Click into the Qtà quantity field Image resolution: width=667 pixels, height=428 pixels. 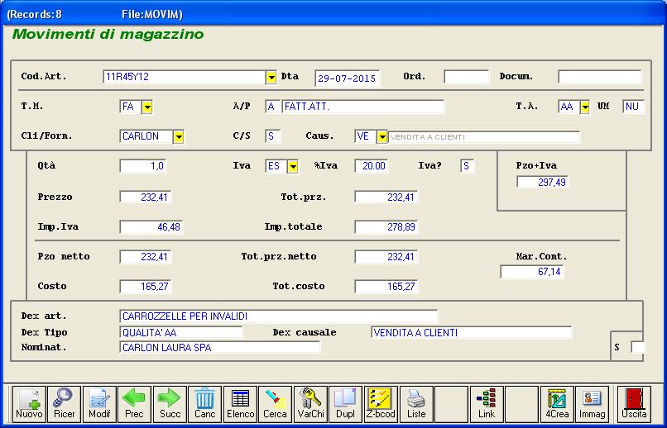pyautogui.click(x=143, y=167)
